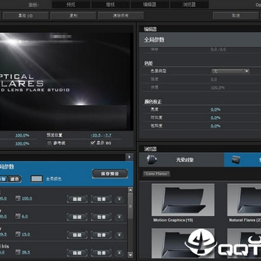Hide the stack element with value 6.0
The image size is (261, 261).
(77, 217)
